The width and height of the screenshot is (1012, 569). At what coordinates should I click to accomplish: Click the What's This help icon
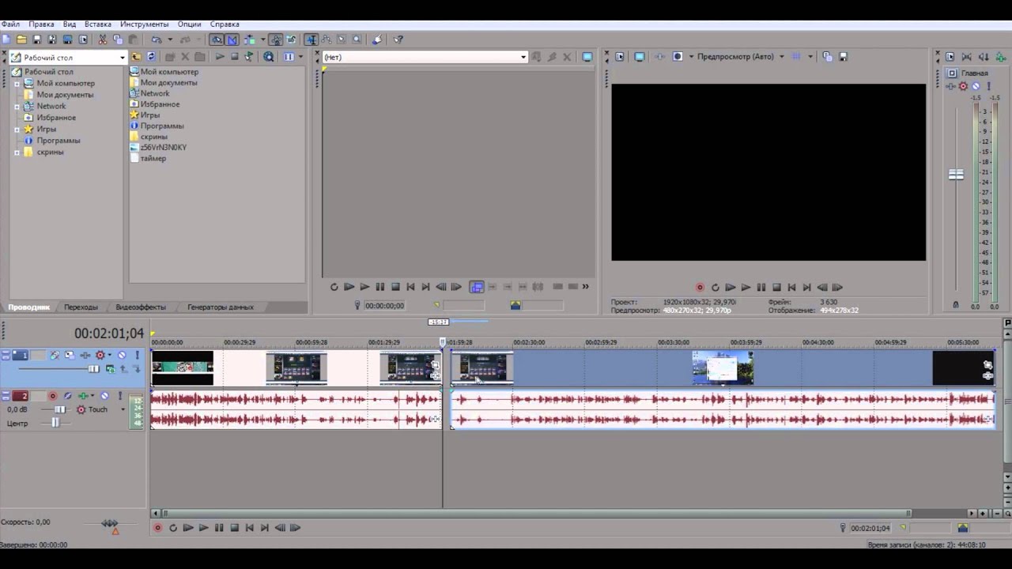(398, 40)
